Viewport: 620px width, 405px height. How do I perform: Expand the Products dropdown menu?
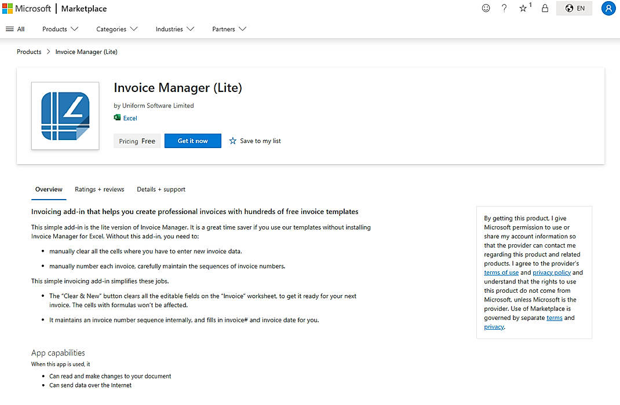(60, 29)
